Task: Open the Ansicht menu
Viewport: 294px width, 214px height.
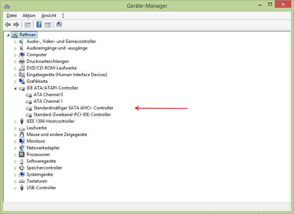Action: tap(49, 16)
